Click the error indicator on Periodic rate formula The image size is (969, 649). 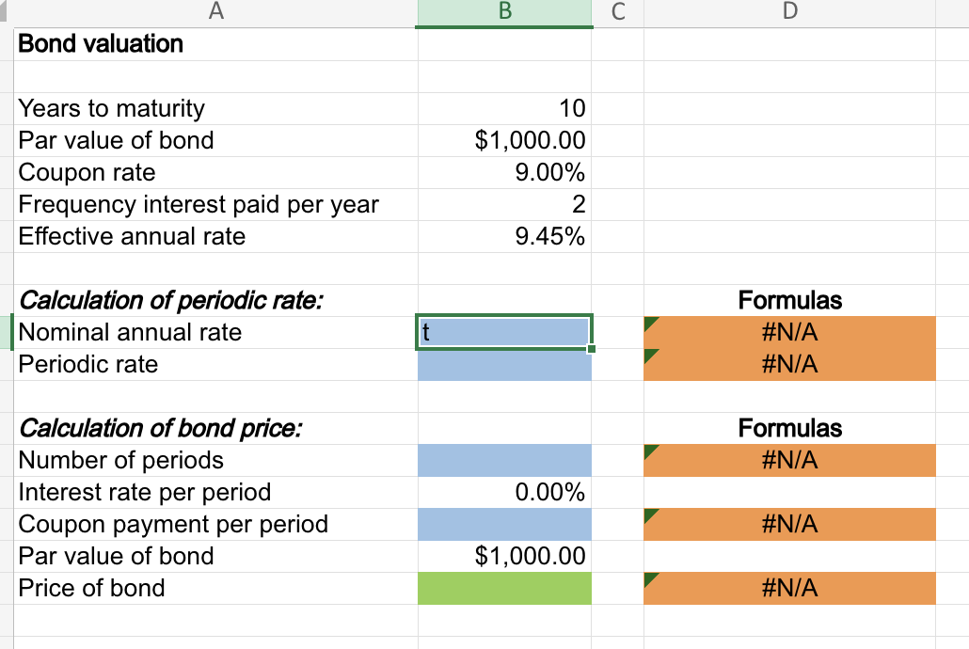click(x=647, y=356)
